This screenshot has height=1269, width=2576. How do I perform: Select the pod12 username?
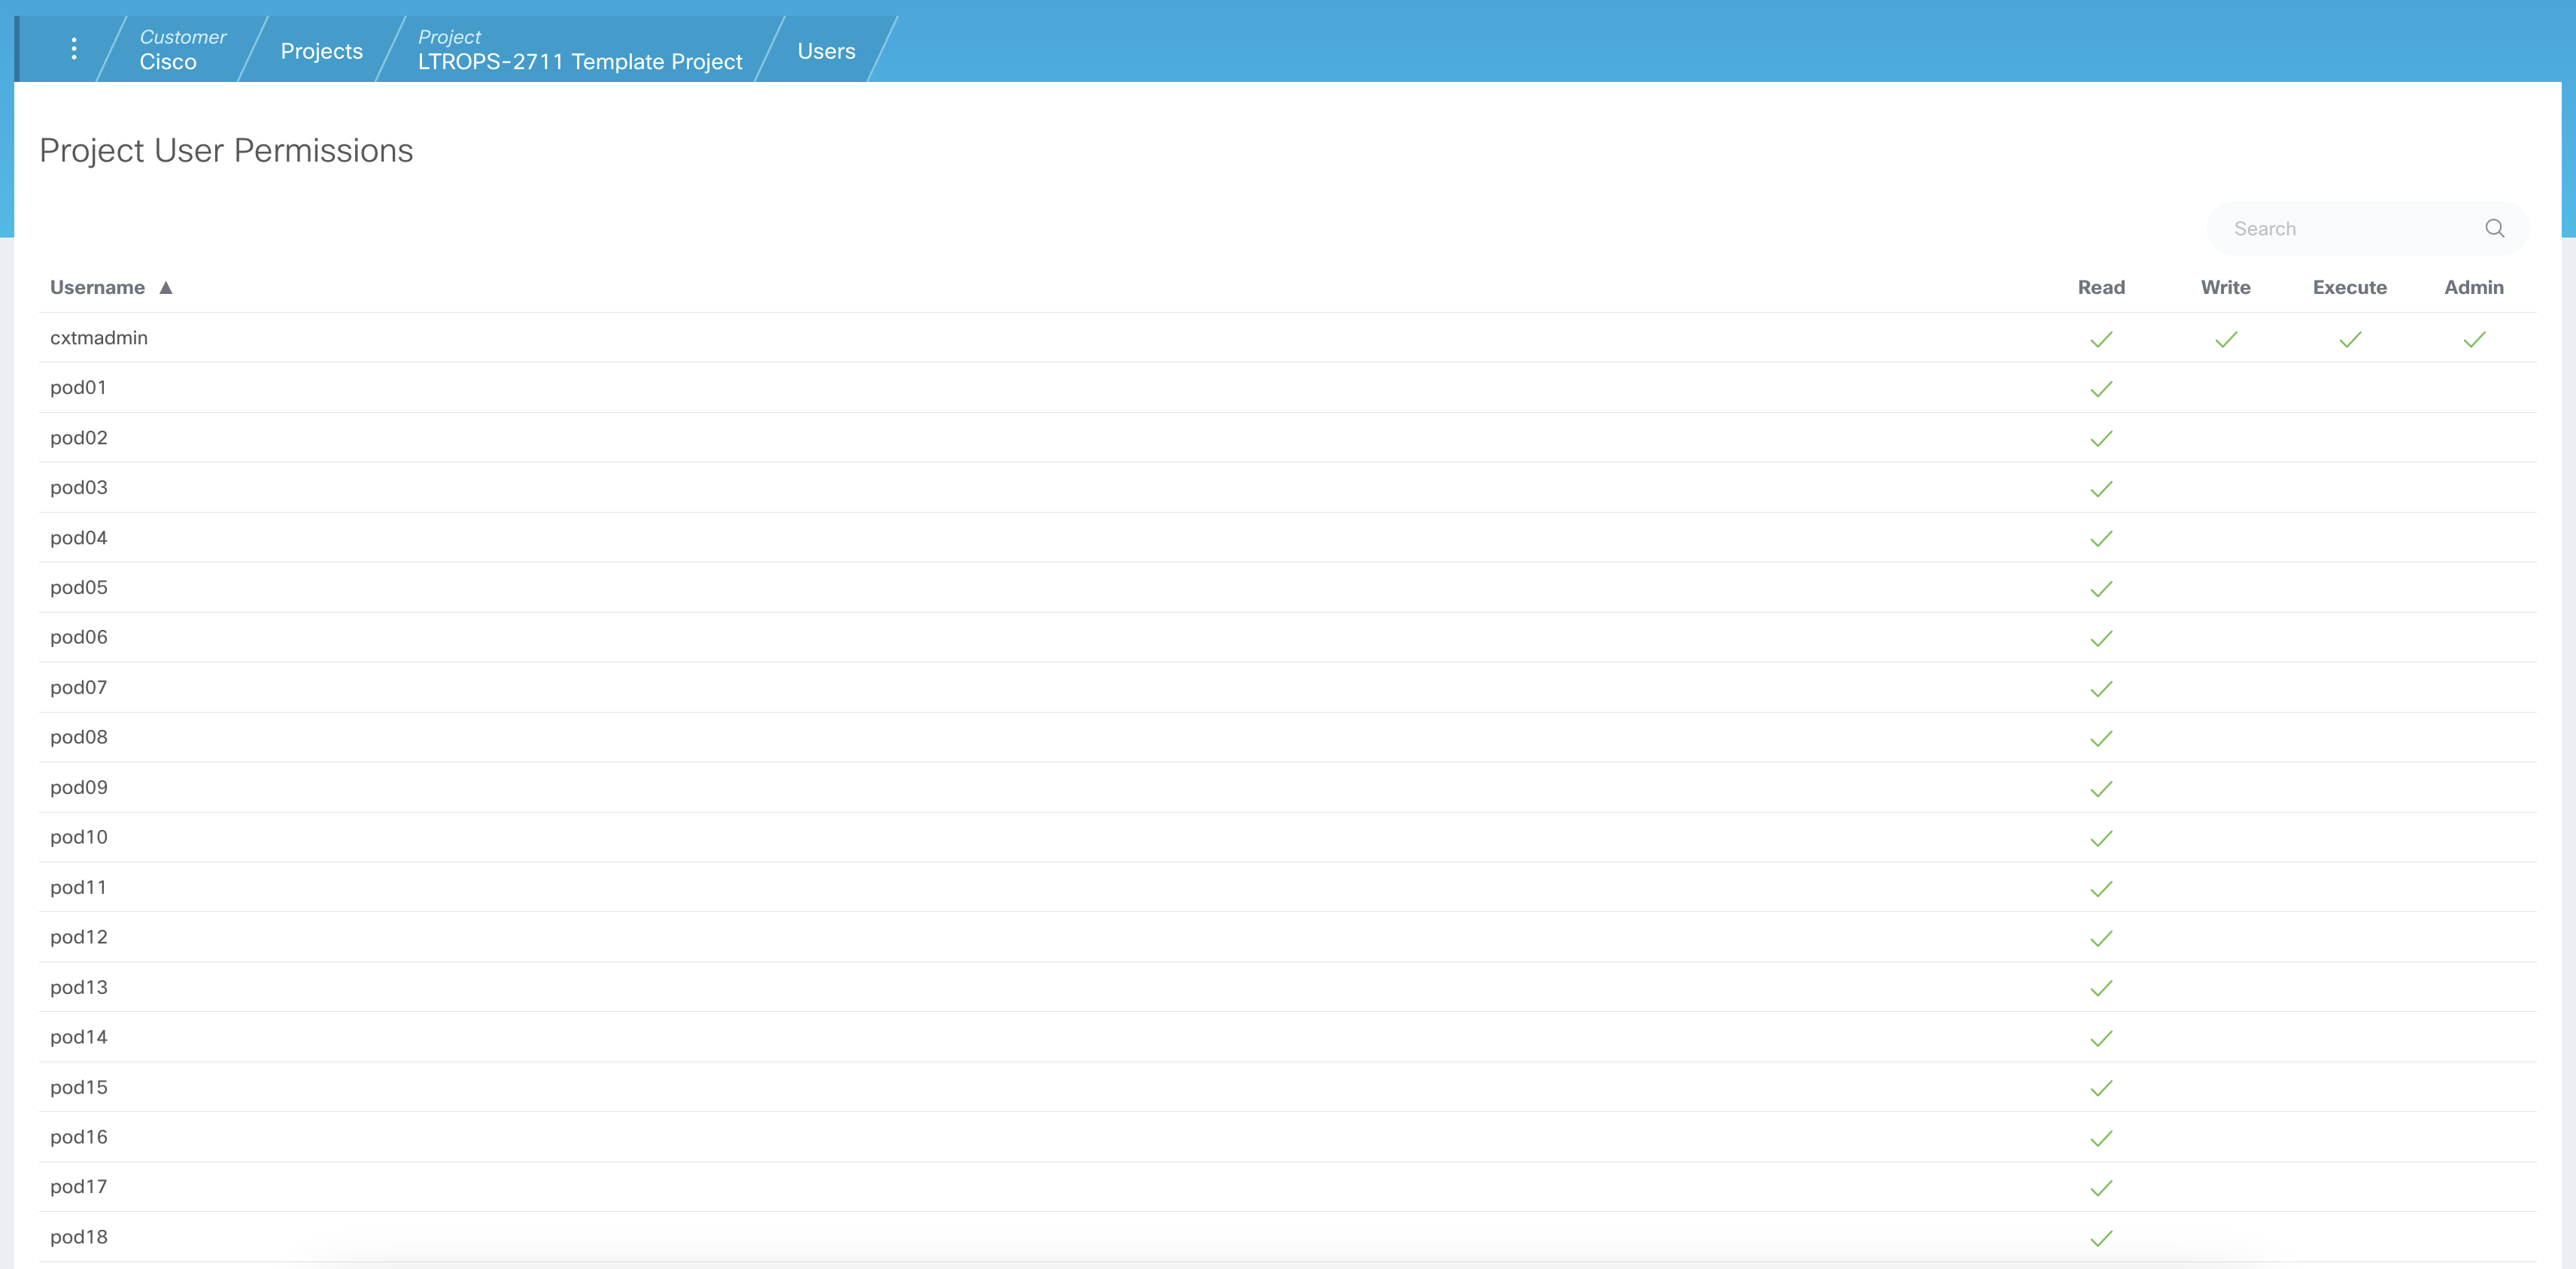click(78, 937)
